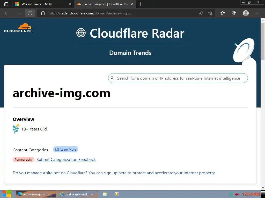Close the War in Ukraine - MSN tab

(x=70, y=4)
